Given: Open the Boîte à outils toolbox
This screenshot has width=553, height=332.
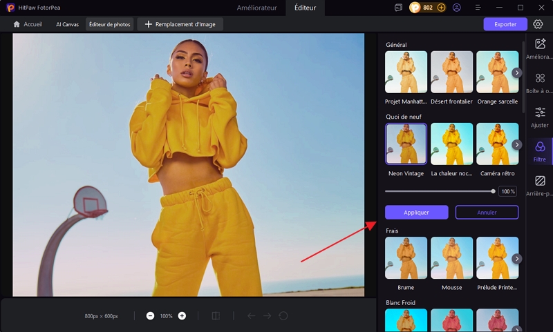Looking at the screenshot, I should point(540,81).
